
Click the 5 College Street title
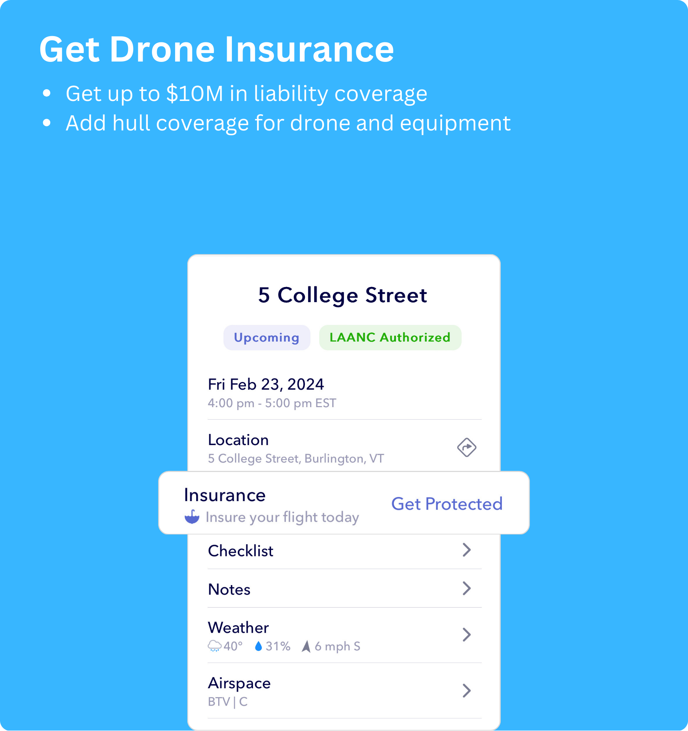[343, 295]
